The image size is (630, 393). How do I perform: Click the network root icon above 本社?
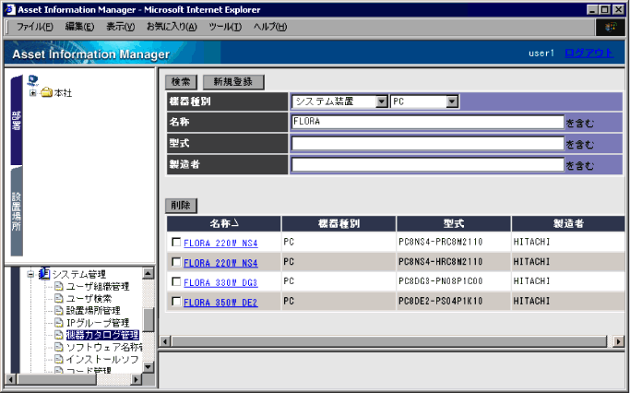tap(34, 80)
